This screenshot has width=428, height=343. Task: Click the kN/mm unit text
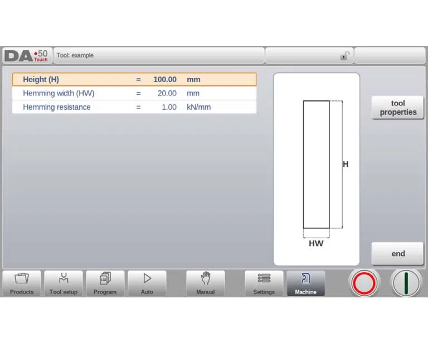(199, 107)
